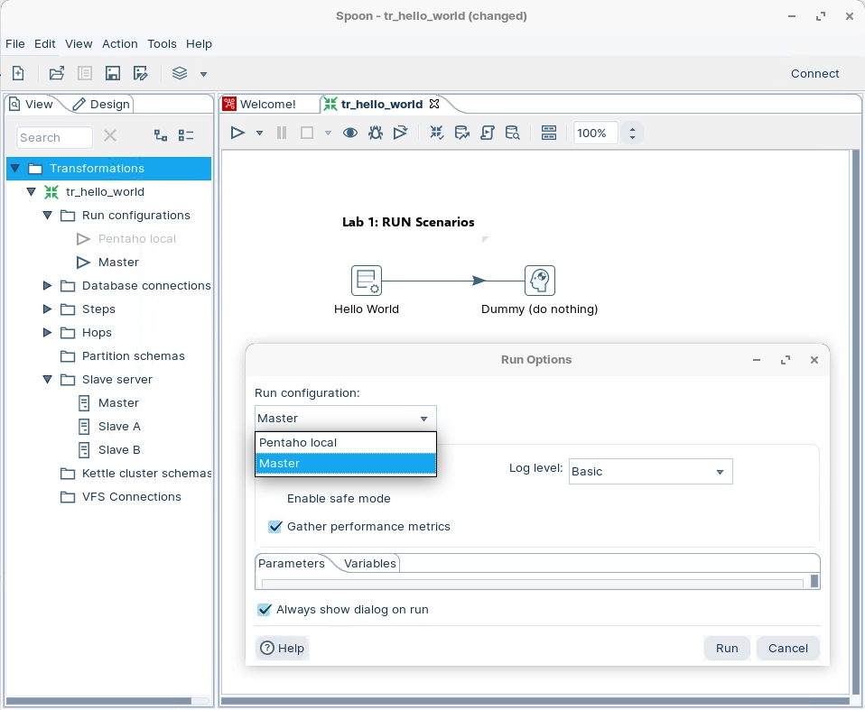Collapse the Slave server tree folder
Screen dimensions: 865x710
coord(48,380)
